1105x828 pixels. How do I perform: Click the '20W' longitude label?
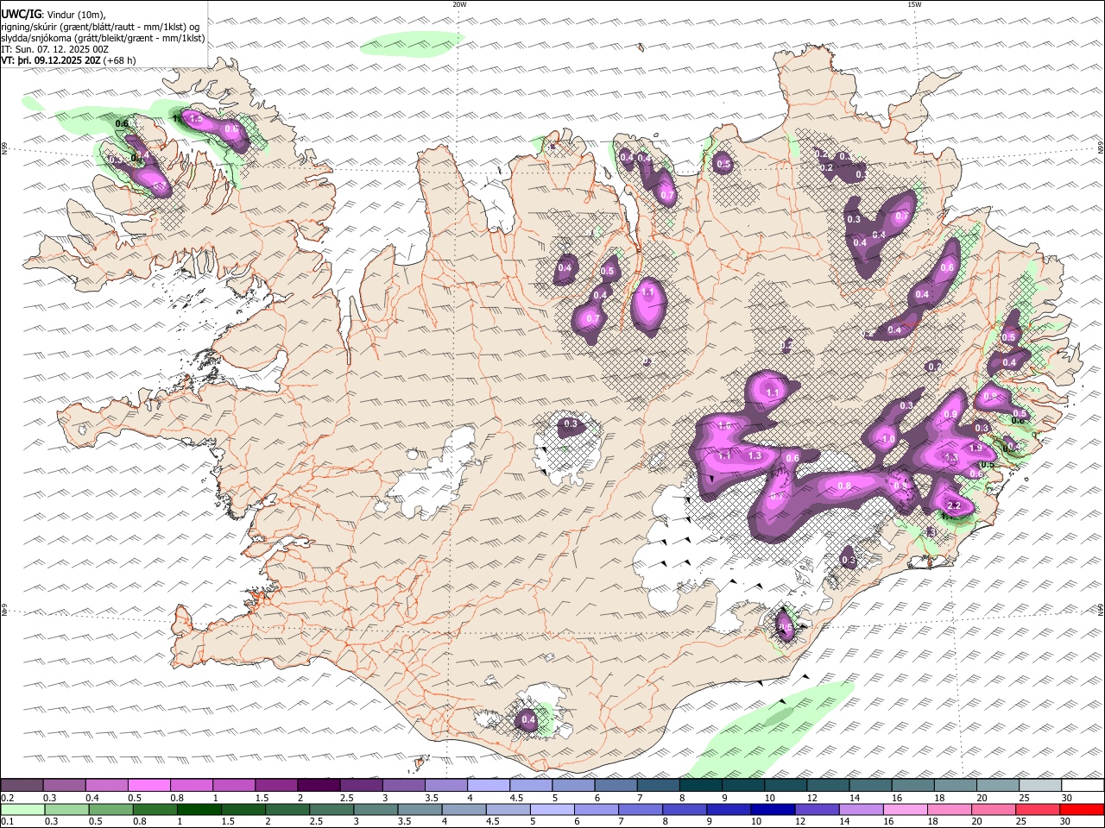click(459, 4)
